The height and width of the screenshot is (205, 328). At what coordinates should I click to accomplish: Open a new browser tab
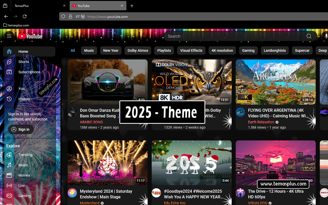(132, 6)
